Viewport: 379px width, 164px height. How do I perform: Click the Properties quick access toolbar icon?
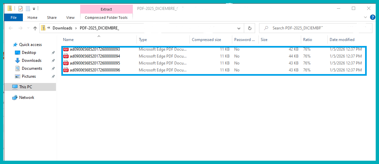point(21,8)
